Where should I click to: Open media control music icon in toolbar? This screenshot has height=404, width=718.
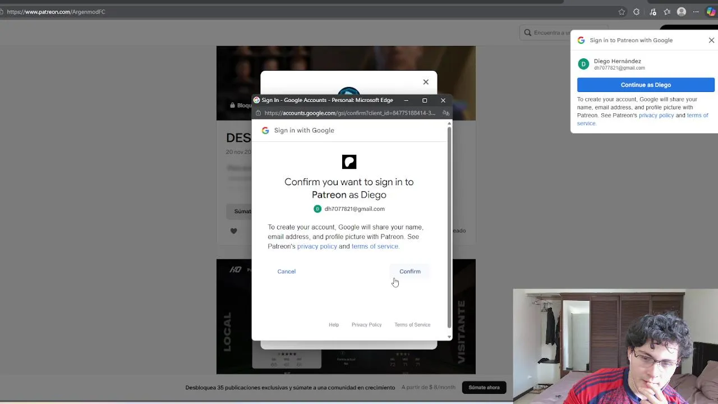coord(653,12)
